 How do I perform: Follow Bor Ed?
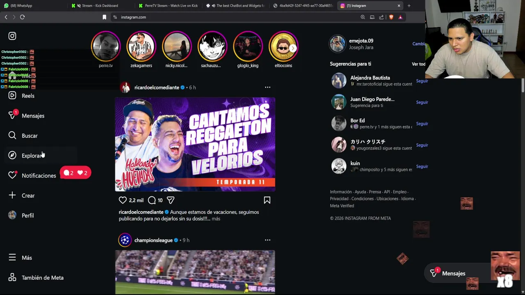(422, 124)
